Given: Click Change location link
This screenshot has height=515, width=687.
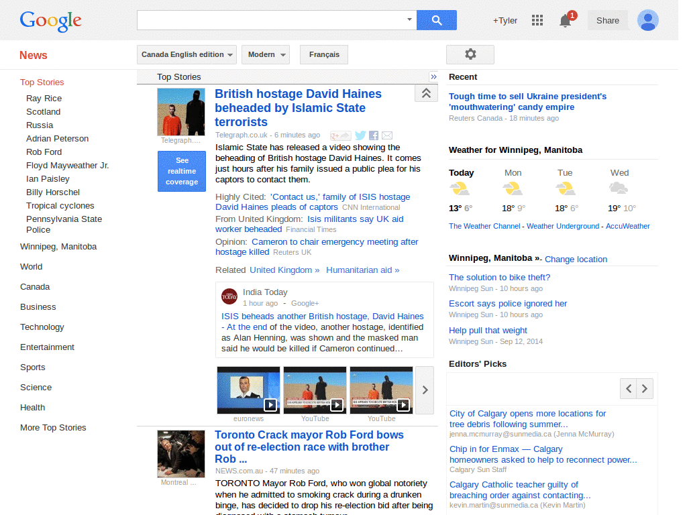Looking at the screenshot, I should tap(576, 260).
